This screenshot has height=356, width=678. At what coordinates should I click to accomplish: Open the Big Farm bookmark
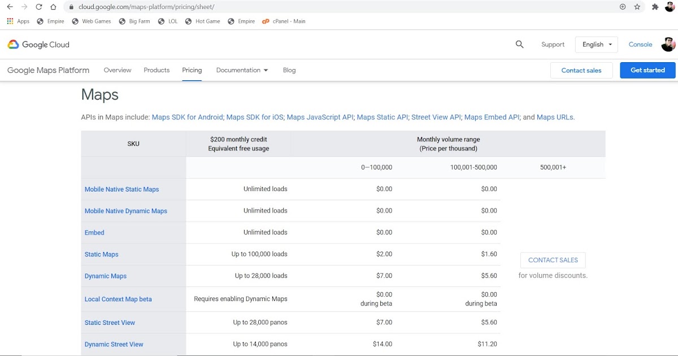(134, 21)
